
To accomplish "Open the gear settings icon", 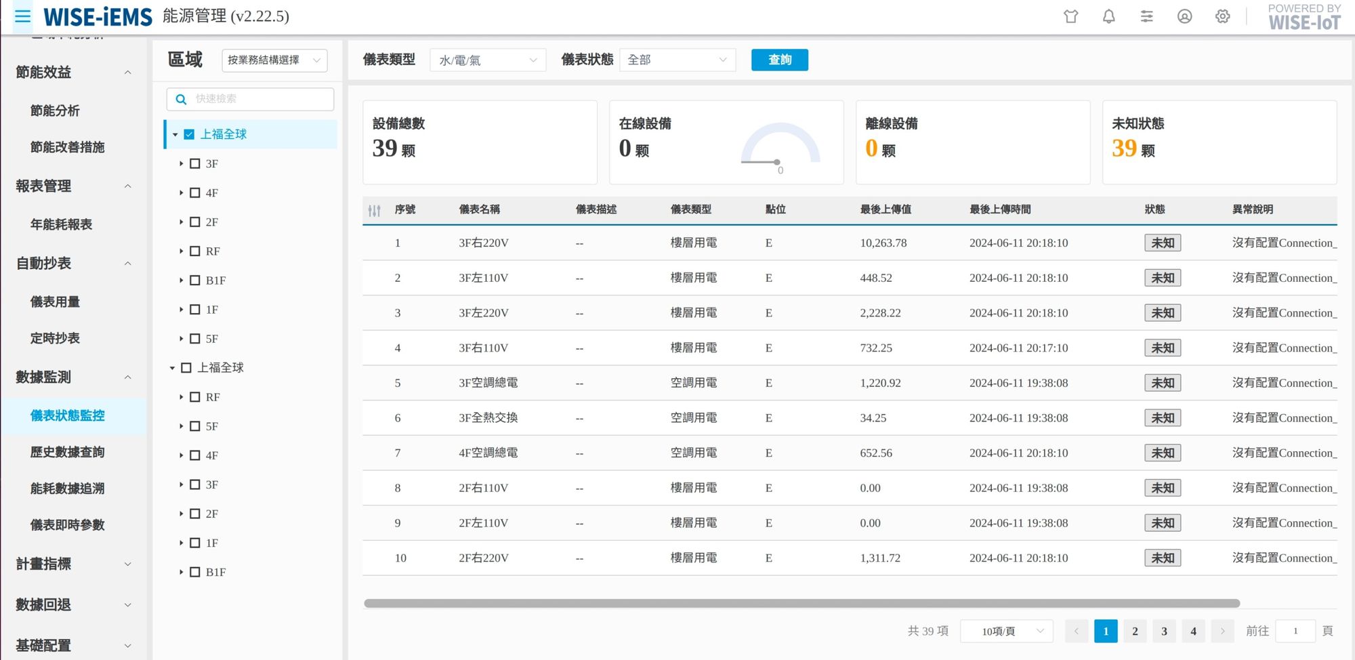I will coord(1222,16).
